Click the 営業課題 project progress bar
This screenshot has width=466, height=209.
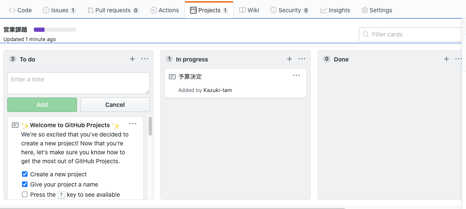click(55, 30)
